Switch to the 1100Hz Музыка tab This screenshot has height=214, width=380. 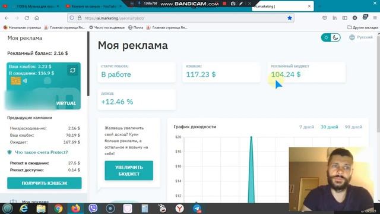pos(31,6)
